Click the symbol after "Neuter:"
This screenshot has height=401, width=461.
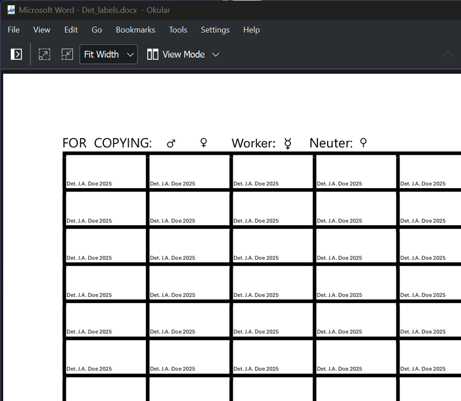pyautogui.click(x=363, y=143)
